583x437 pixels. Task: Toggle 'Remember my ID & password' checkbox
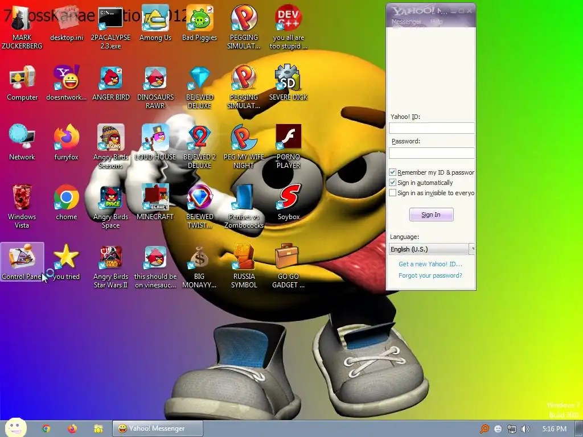click(392, 172)
